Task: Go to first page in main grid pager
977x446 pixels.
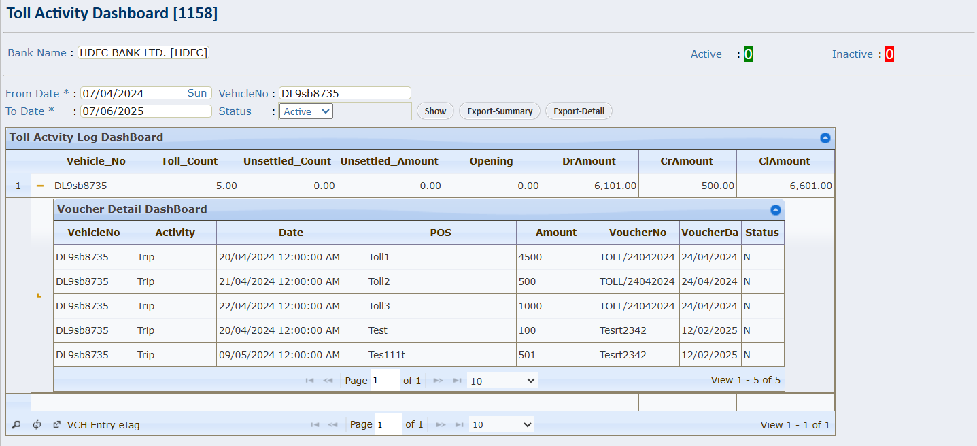Action: click(x=315, y=425)
